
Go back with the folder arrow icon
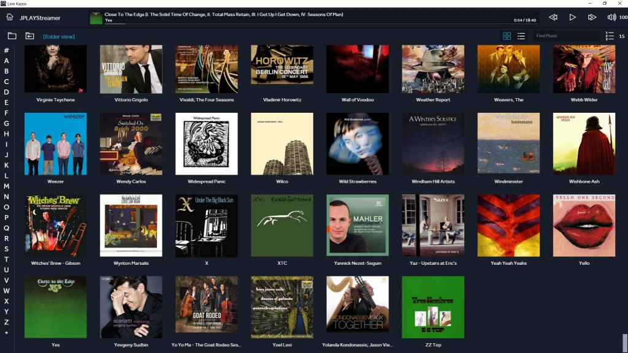[29, 36]
